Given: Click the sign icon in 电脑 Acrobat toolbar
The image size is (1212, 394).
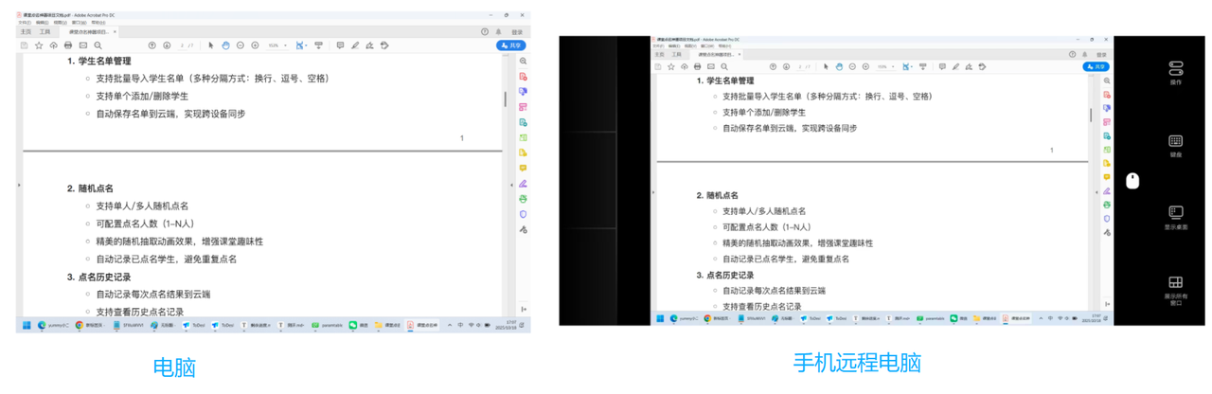Looking at the screenshot, I should point(369,45).
